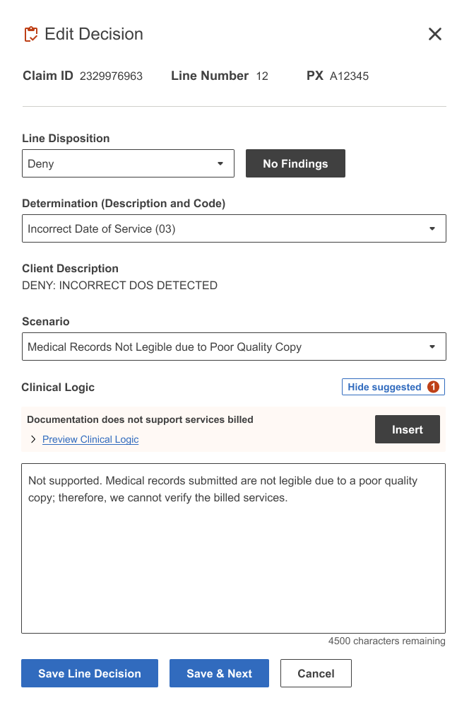Expand the chevron beside Preview Clinical Logic
The width and height of the screenshot is (469, 710).
(x=33, y=439)
